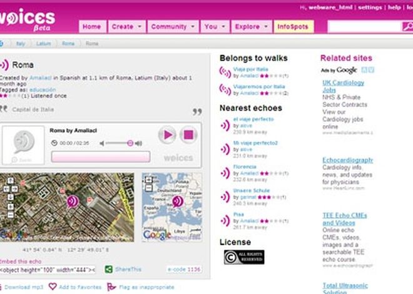
Task: Click the echo icon beside Florencia
Action: (225, 173)
